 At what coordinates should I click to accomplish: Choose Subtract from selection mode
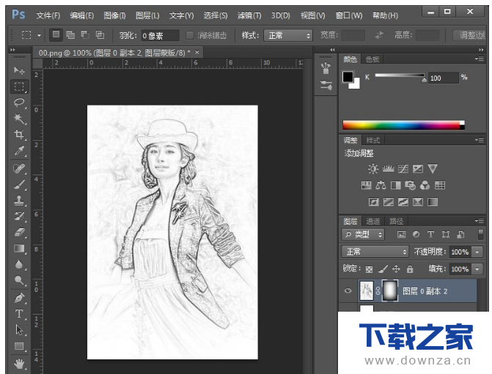(x=85, y=34)
